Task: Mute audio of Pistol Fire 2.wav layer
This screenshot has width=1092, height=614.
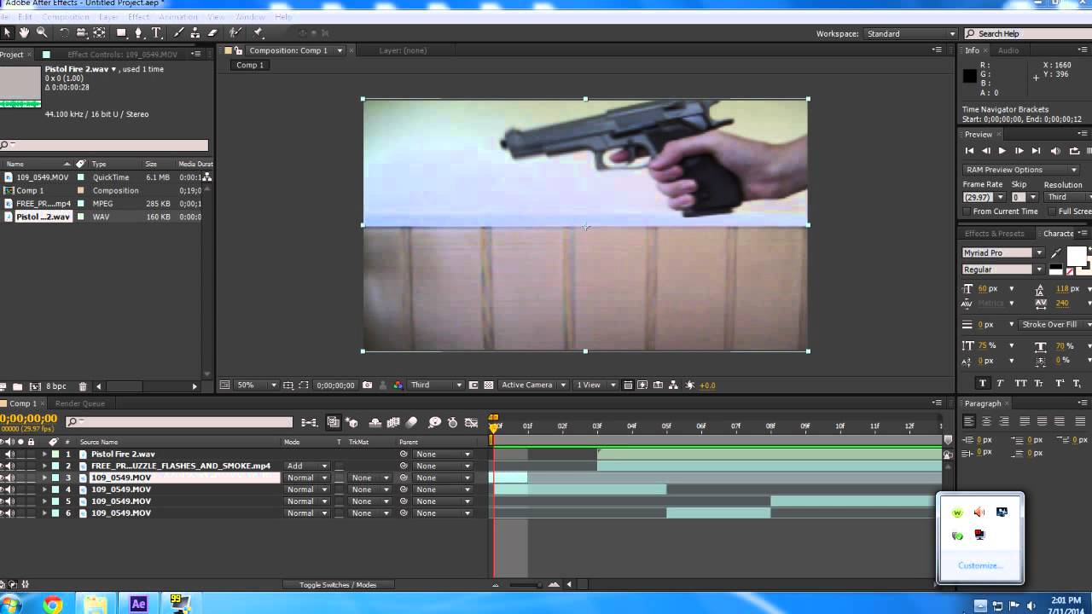Action: tap(10, 454)
